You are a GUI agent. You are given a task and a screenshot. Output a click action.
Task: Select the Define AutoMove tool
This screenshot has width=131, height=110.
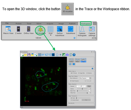click(x=60, y=31)
